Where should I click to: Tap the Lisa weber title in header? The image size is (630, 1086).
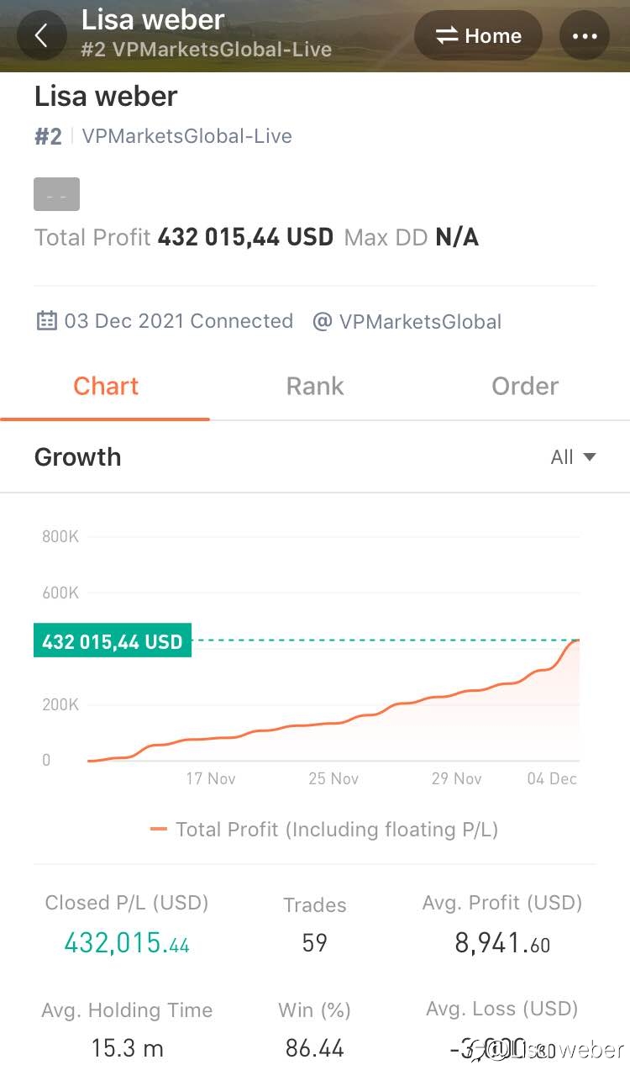[x=153, y=19]
